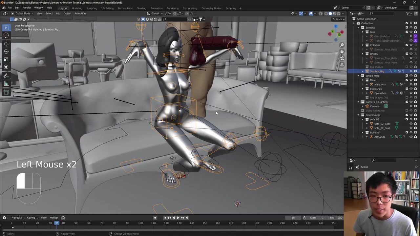Viewport: 420px width, 236px height.
Task: Open the viewport Options button
Action: (x=338, y=19)
